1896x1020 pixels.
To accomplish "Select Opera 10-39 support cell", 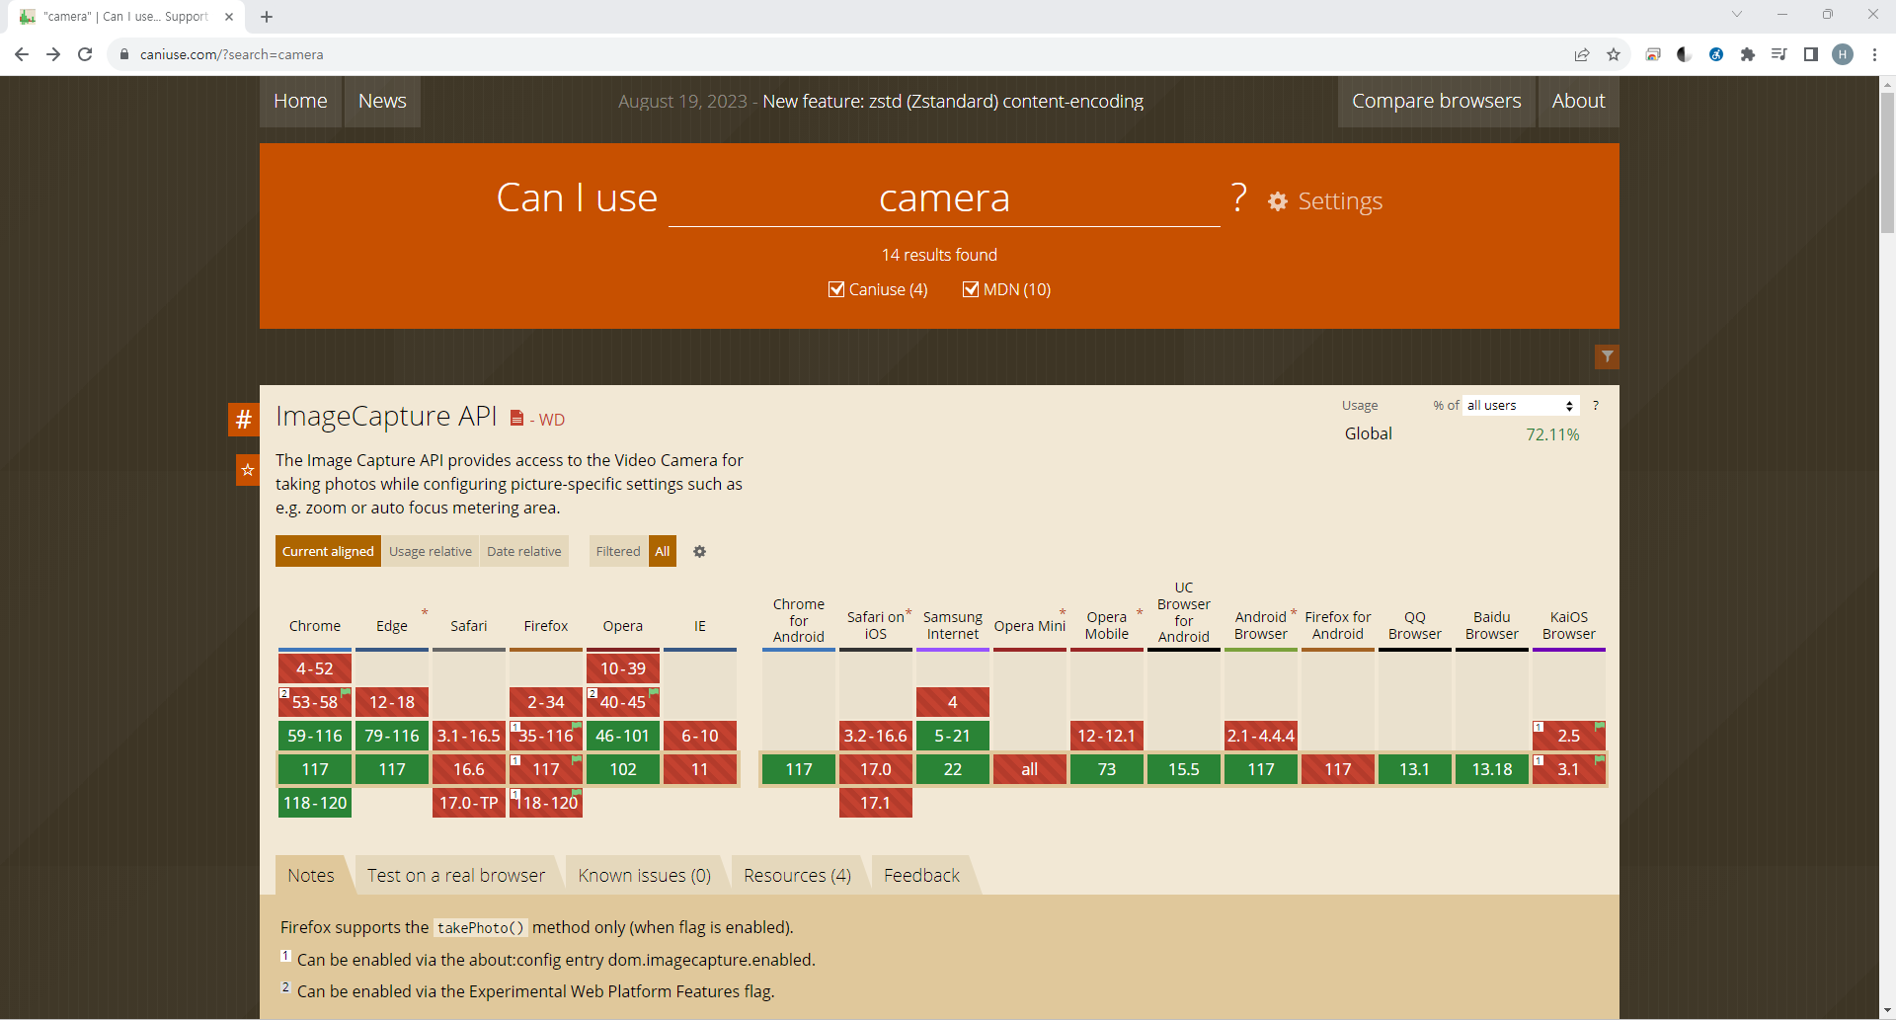I will pos(623,668).
